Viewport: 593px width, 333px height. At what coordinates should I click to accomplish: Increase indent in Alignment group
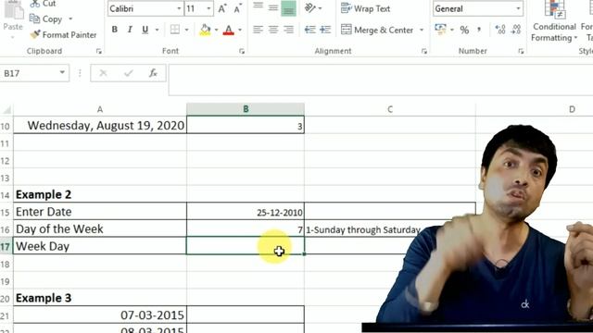(x=325, y=30)
